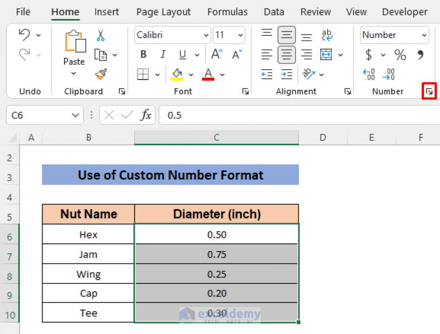Click the Align Left icon
The height and width of the screenshot is (334, 440).
[x=267, y=54]
